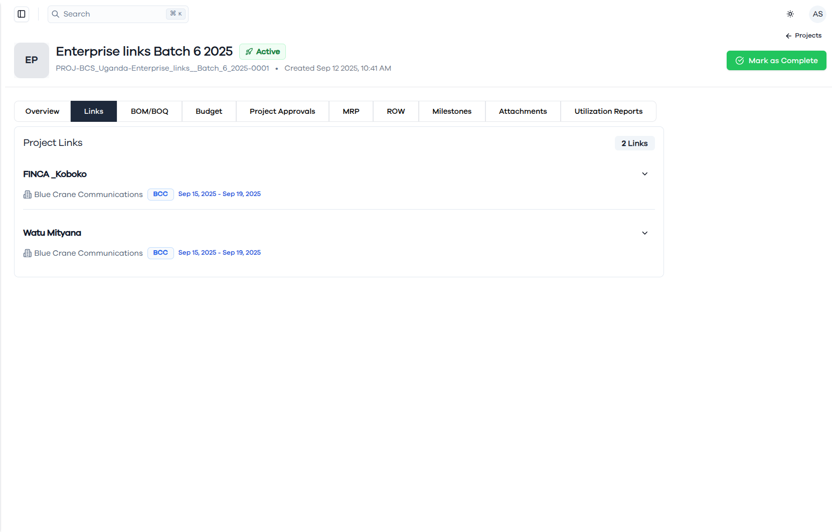Click the building icon beside FINCA _Koboko's company
The width and height of the screenshot is (832, 532).
coord(28,195)
